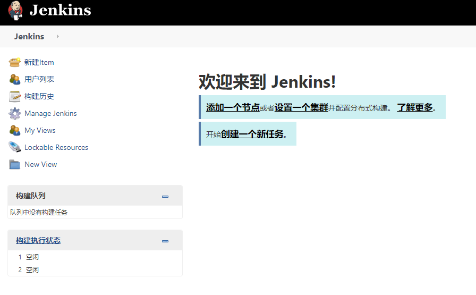This screenshot has width=476, height=295.
Task: Click the 构建队列 panel title
Action: tap(31, 196)
